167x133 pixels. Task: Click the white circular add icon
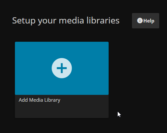62,68
